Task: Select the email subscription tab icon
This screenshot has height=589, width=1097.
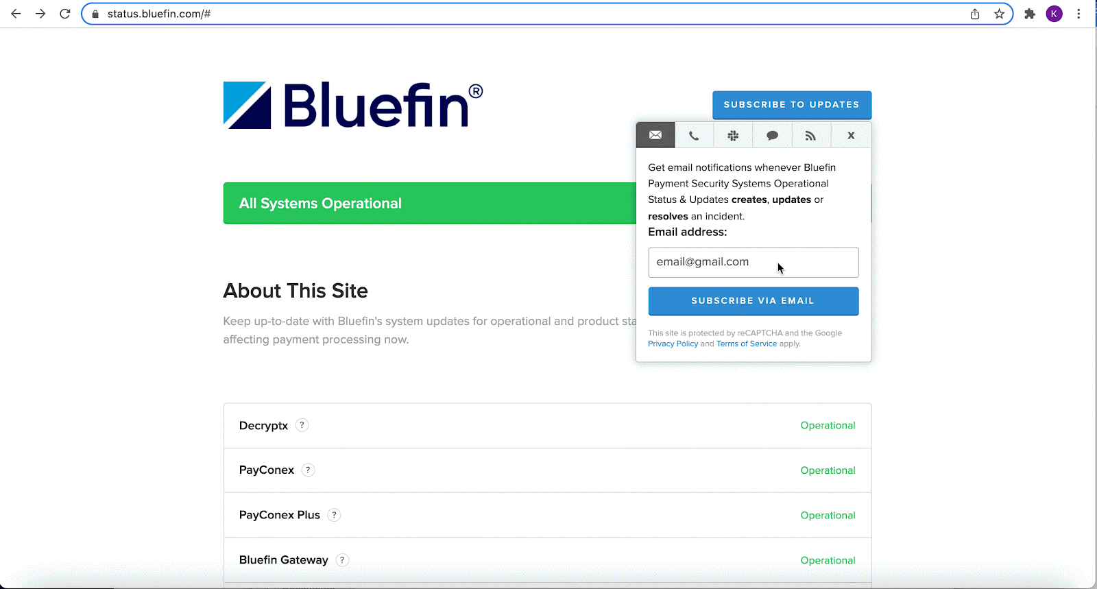Action: 655,135
